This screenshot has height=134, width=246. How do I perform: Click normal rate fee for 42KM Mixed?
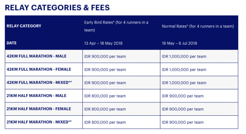pyautogui.click(x=184, y=83)
